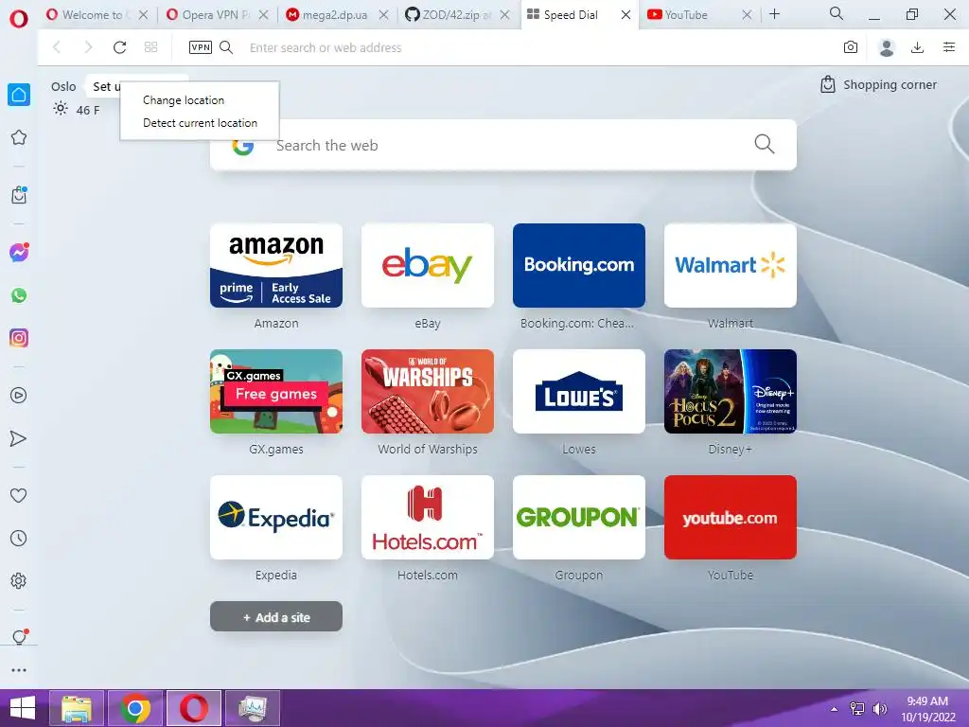
Task: Open the Expedia speed dial tile
Action: pos(276,518)
